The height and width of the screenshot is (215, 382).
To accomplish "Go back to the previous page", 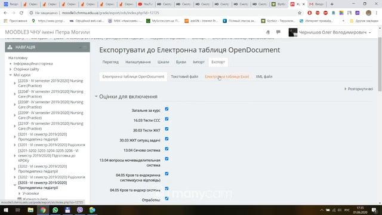I will pyautogui.click(x=5, y=13).
